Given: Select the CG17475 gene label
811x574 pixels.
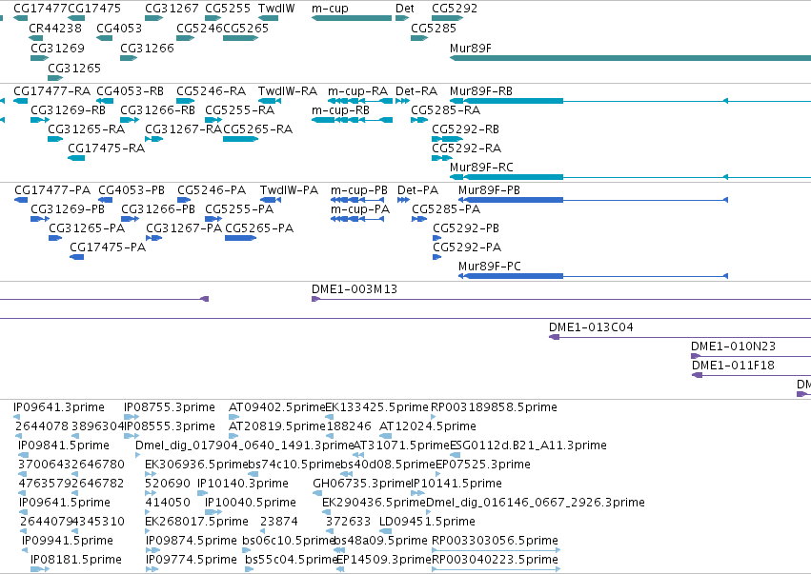Looking at the screenshot, I should coord(94,9).
